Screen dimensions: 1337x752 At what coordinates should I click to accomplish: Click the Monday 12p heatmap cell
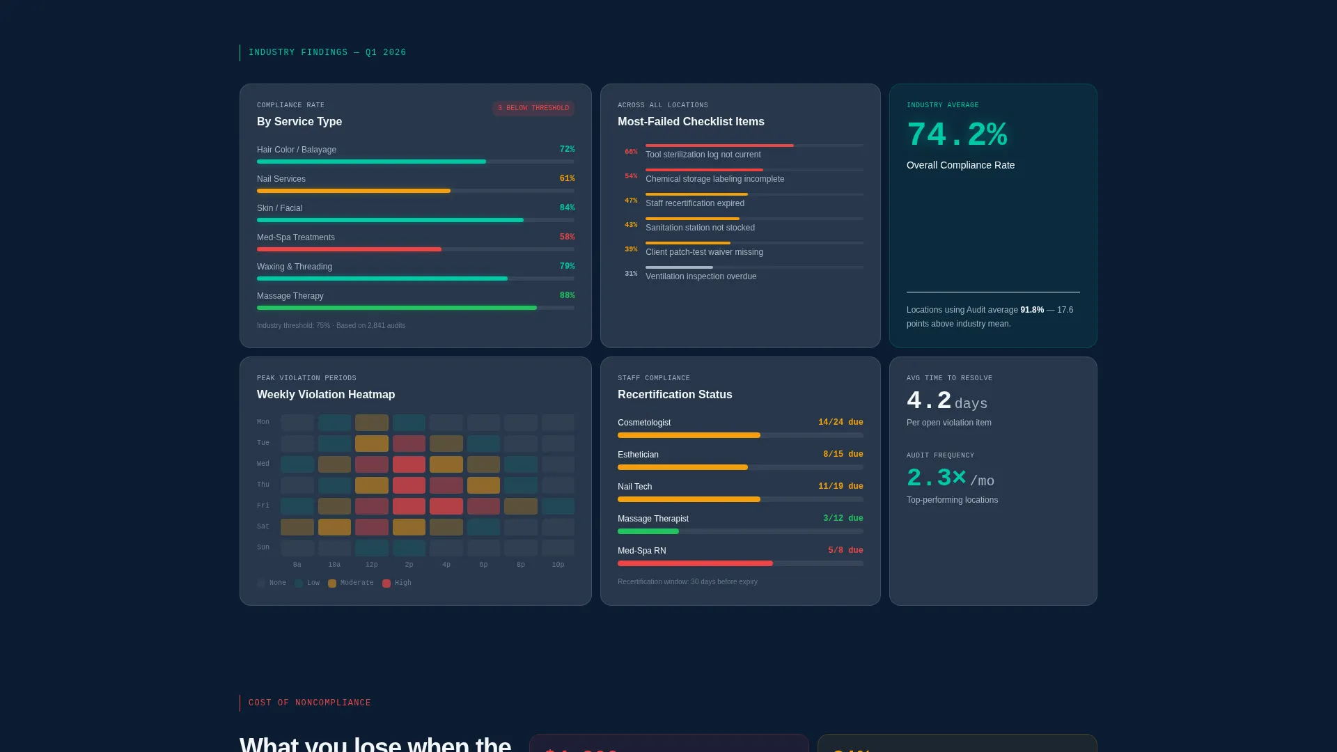pyautogui.click(x=372, y=423)
